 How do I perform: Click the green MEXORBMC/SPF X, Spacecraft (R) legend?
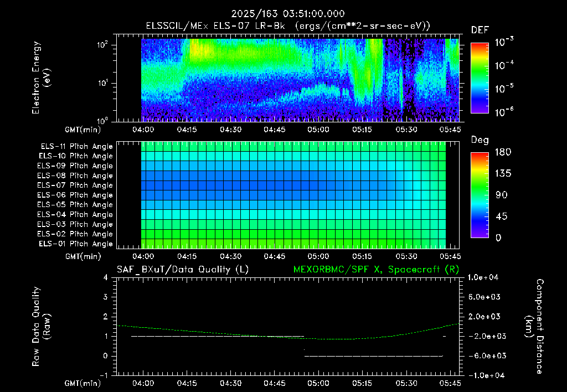(x=376, y=270)
